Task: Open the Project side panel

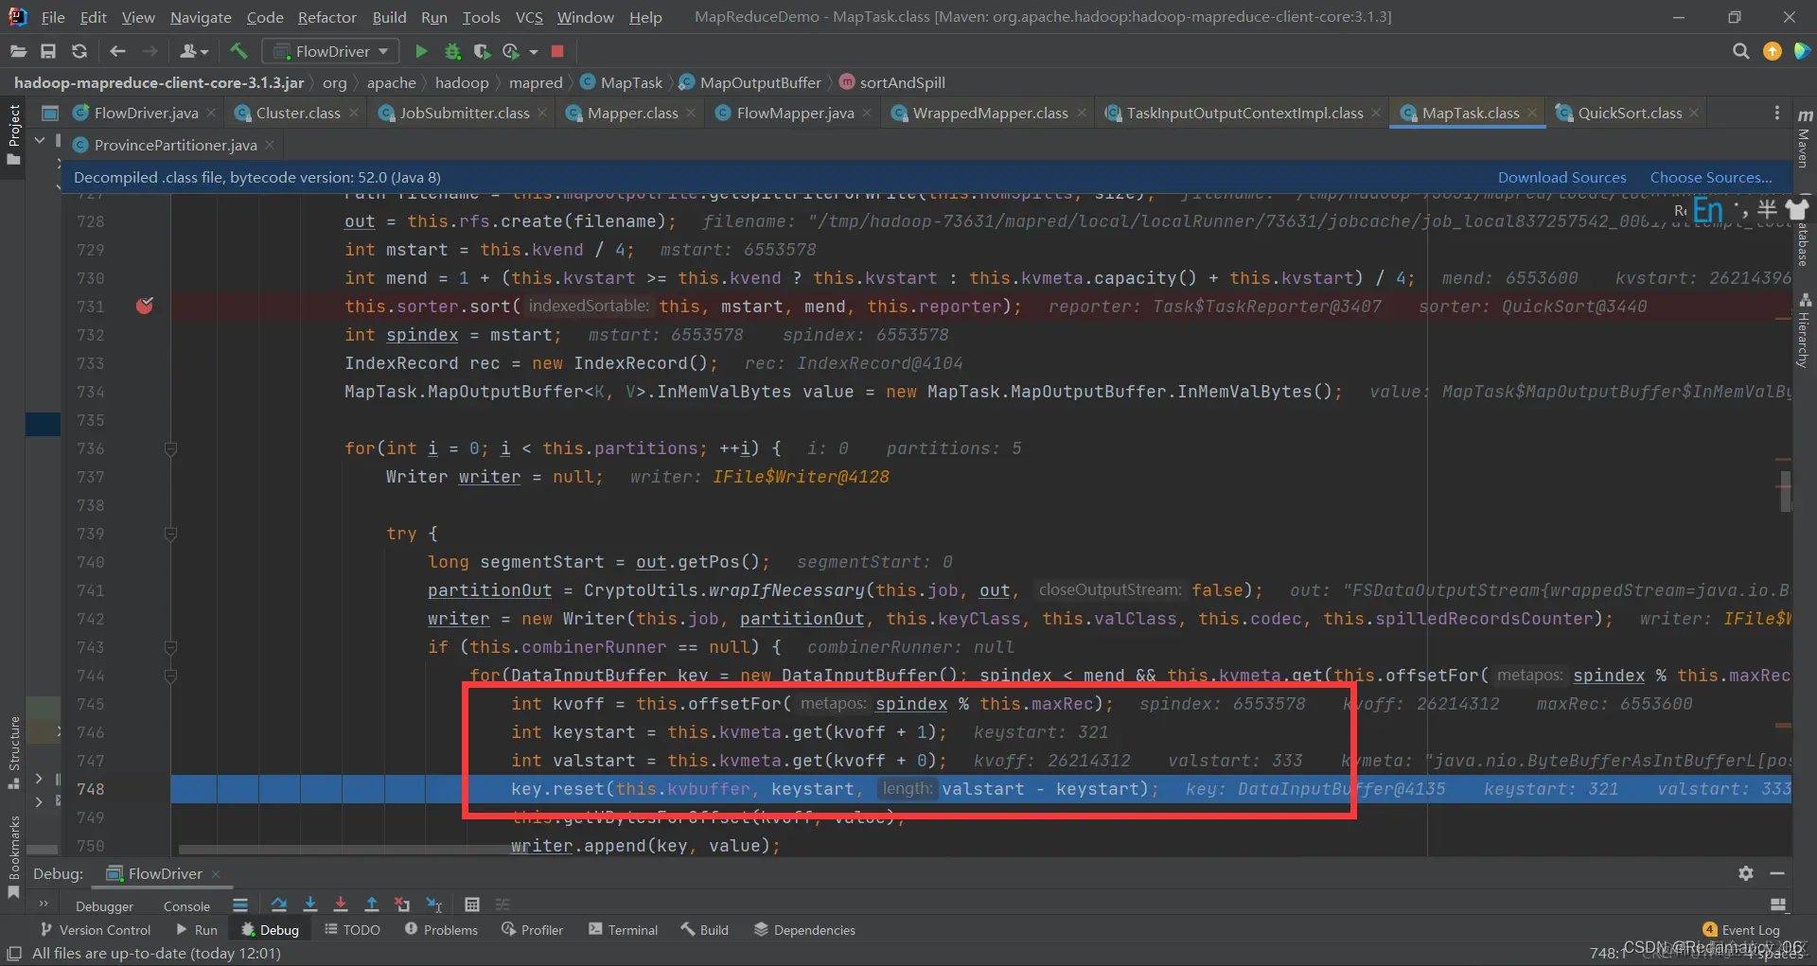Action: (13, 134)
